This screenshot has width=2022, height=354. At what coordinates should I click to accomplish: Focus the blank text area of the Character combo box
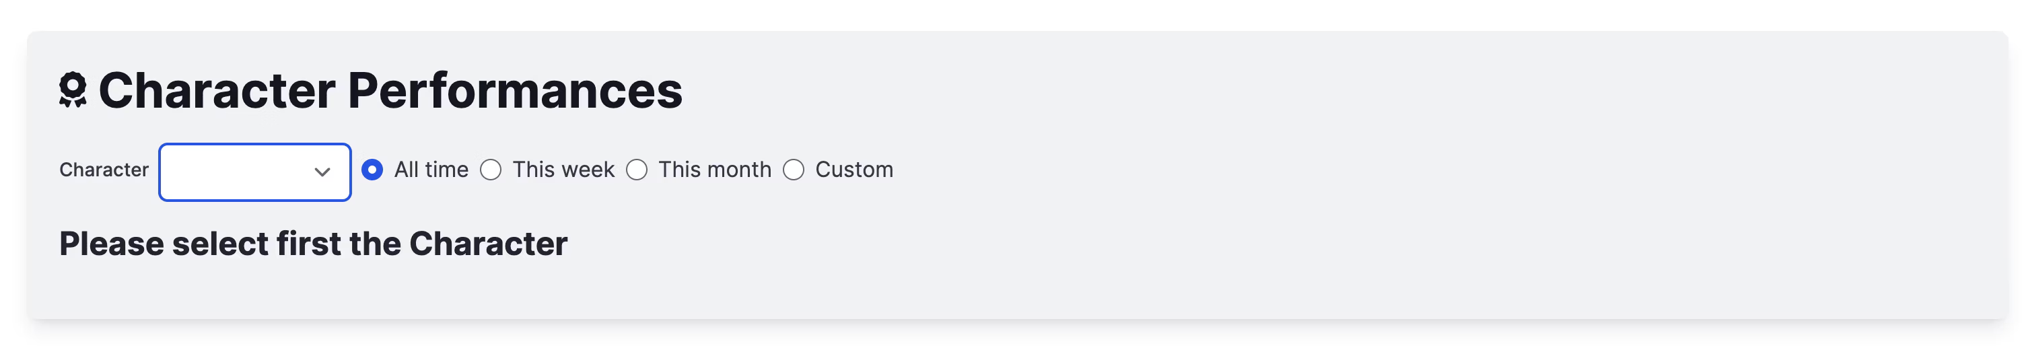[236, 172]
